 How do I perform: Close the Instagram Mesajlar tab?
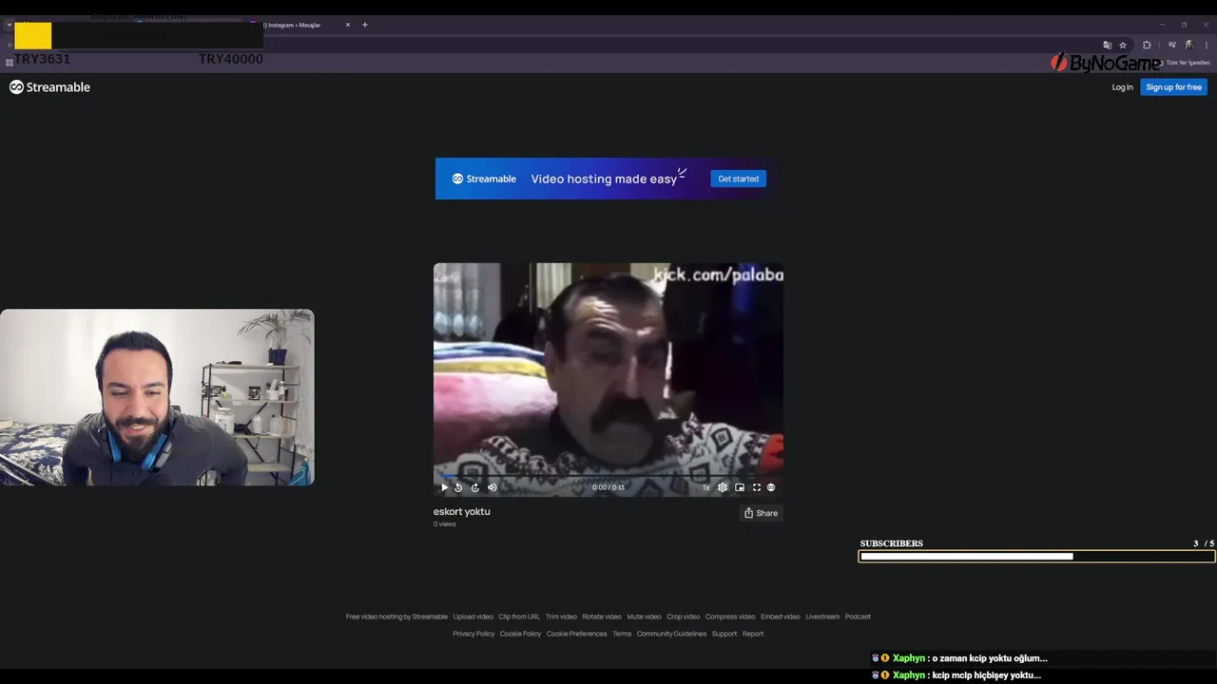click(x=348, y=25)
